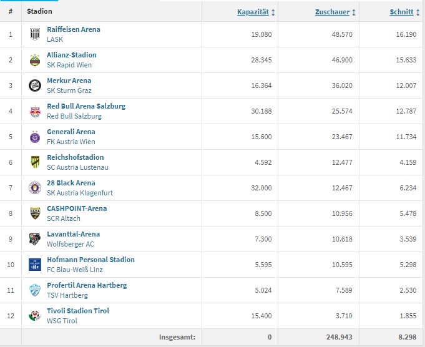This screenshot has height=347, width=425.
Task: Click the FK Austria Wien crest icon
Action: click(35, 137)
